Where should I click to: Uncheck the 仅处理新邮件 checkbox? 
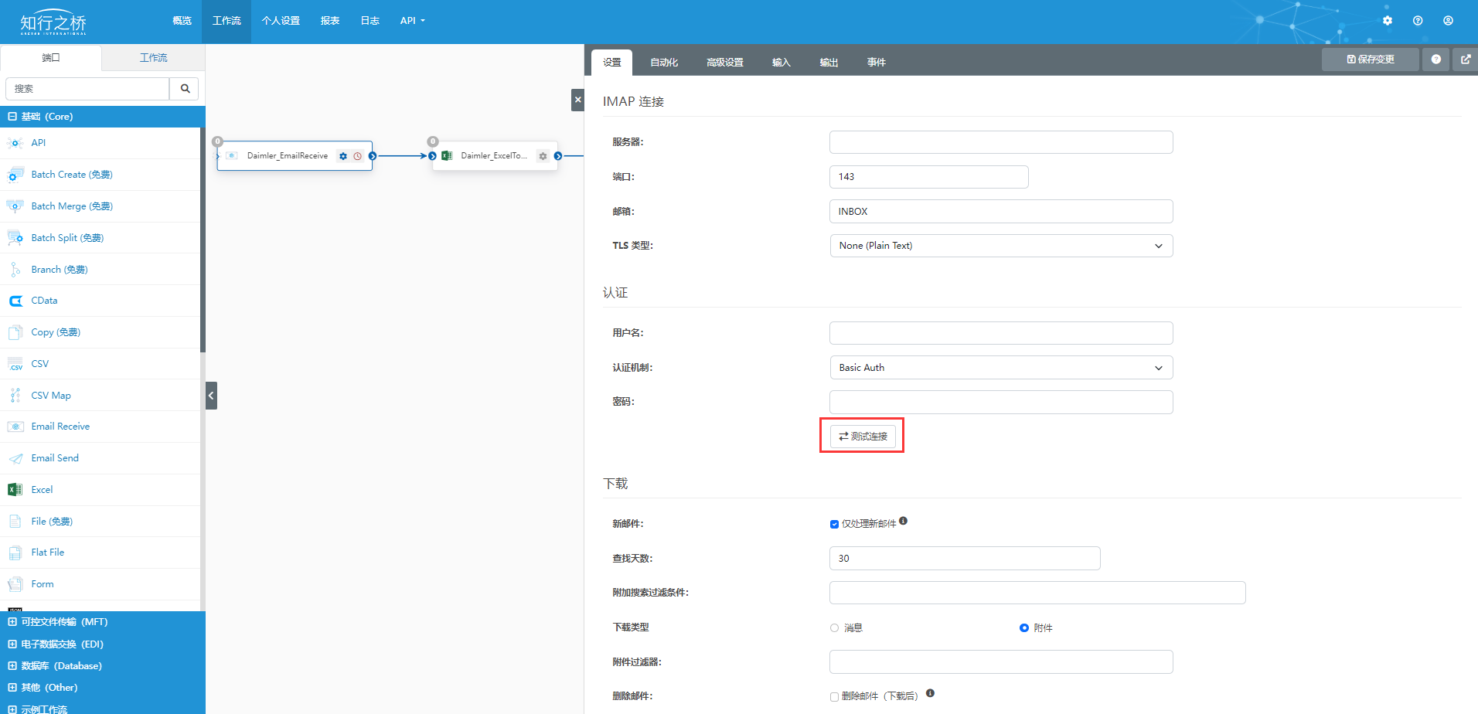pyautogui.click(x=834, y=523)
